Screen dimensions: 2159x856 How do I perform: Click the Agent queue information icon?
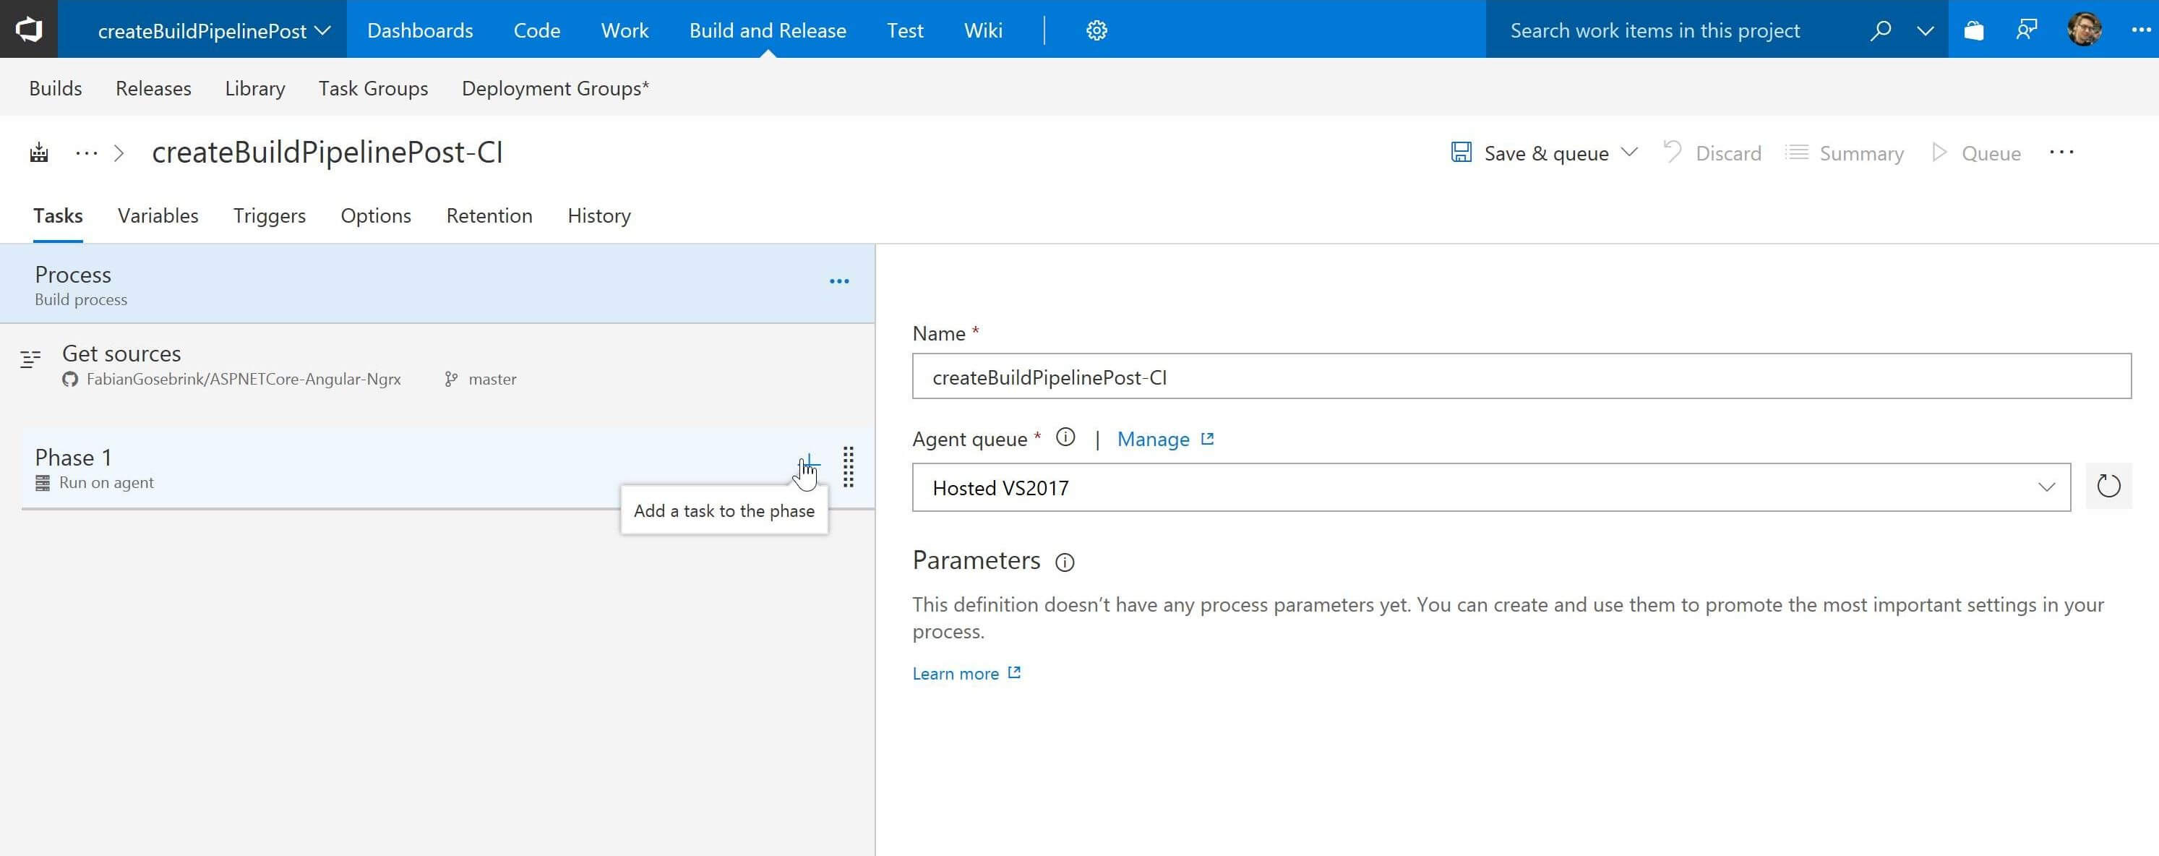click(x=1065, y=437)
